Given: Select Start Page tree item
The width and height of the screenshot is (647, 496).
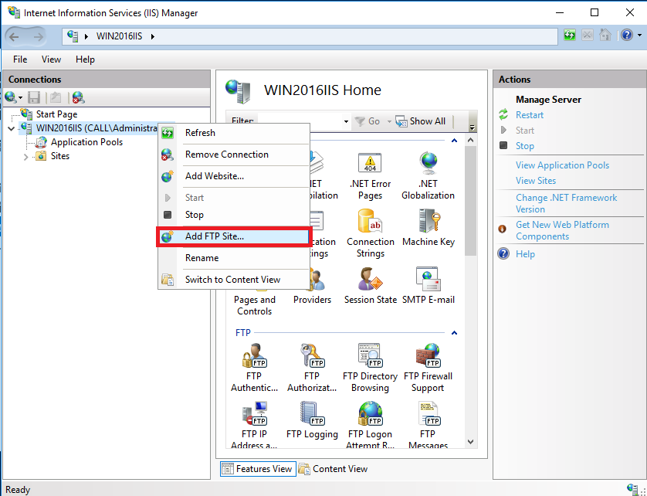Looking at the screenshot, I should [56, 114].
